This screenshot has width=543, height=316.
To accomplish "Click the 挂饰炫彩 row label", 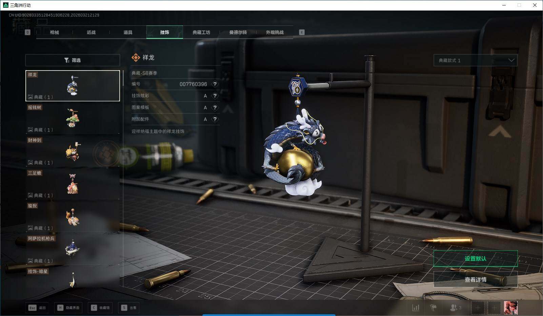I will (x=140, y=96).
